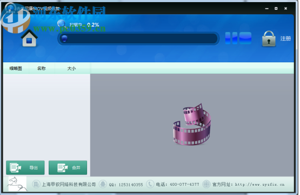Click the film reel preview image

pyautogui.click(x=192, y=125)
